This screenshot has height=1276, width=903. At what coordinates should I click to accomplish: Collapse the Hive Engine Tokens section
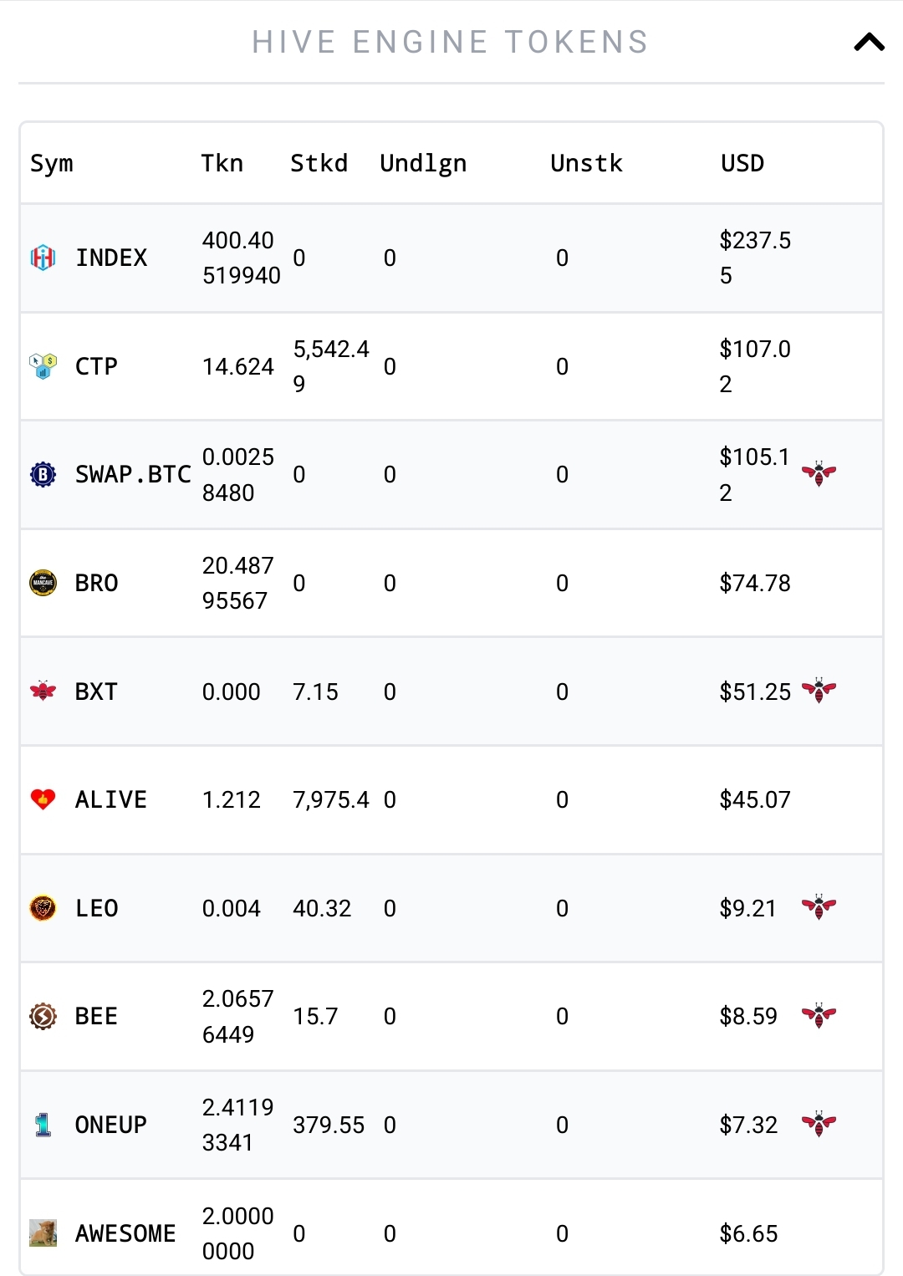tap(869, 42)
